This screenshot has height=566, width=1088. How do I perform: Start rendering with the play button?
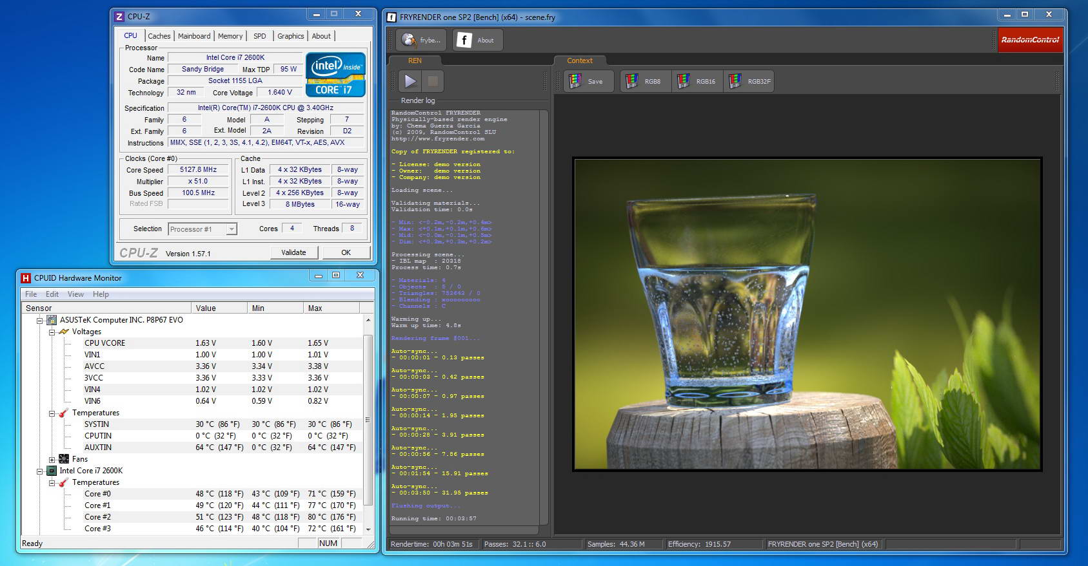[410, 81]
